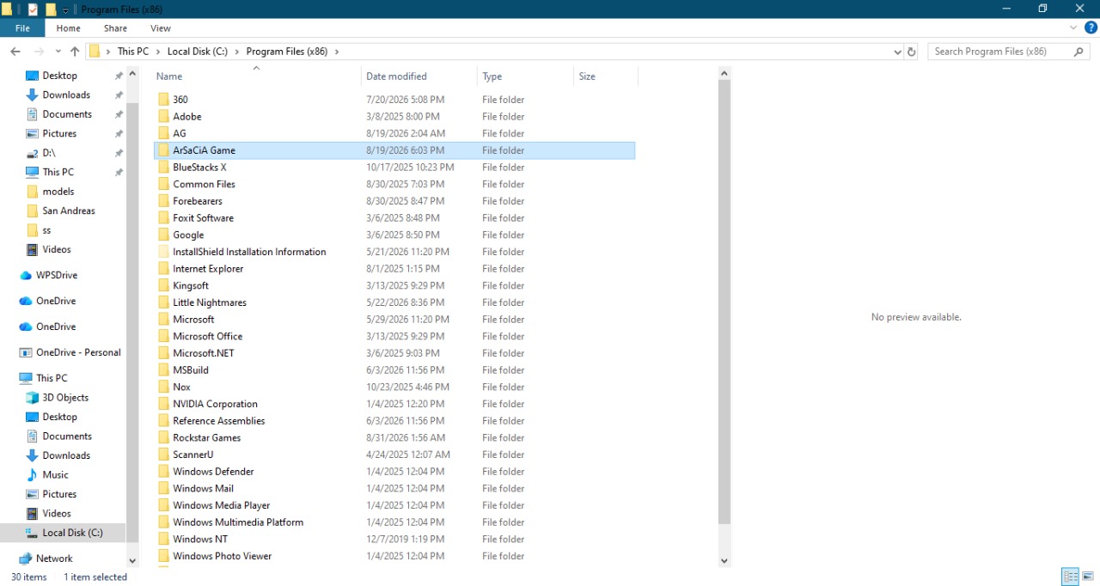Switch to the Home ribbon tab
This screenshot has width=1100, height=586.
68,28
